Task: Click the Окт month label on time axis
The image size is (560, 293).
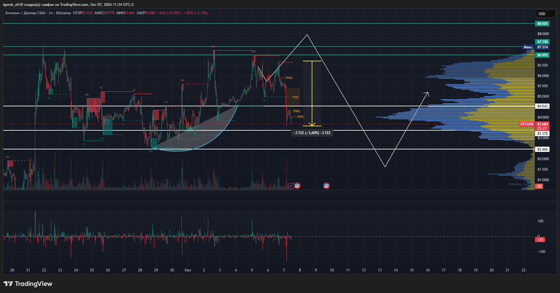Action: click(188, 270)
